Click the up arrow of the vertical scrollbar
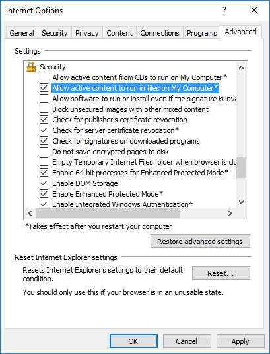 pyautogui.click(x=241, y=67)
